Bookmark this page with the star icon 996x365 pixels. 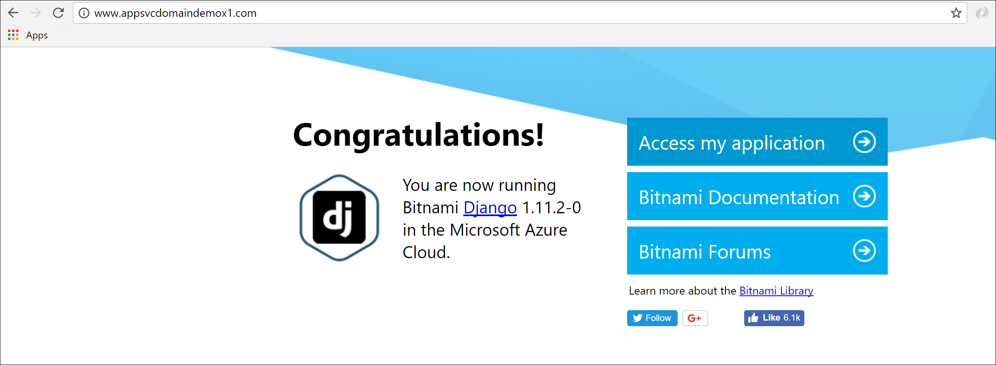[x=956, y=13]
